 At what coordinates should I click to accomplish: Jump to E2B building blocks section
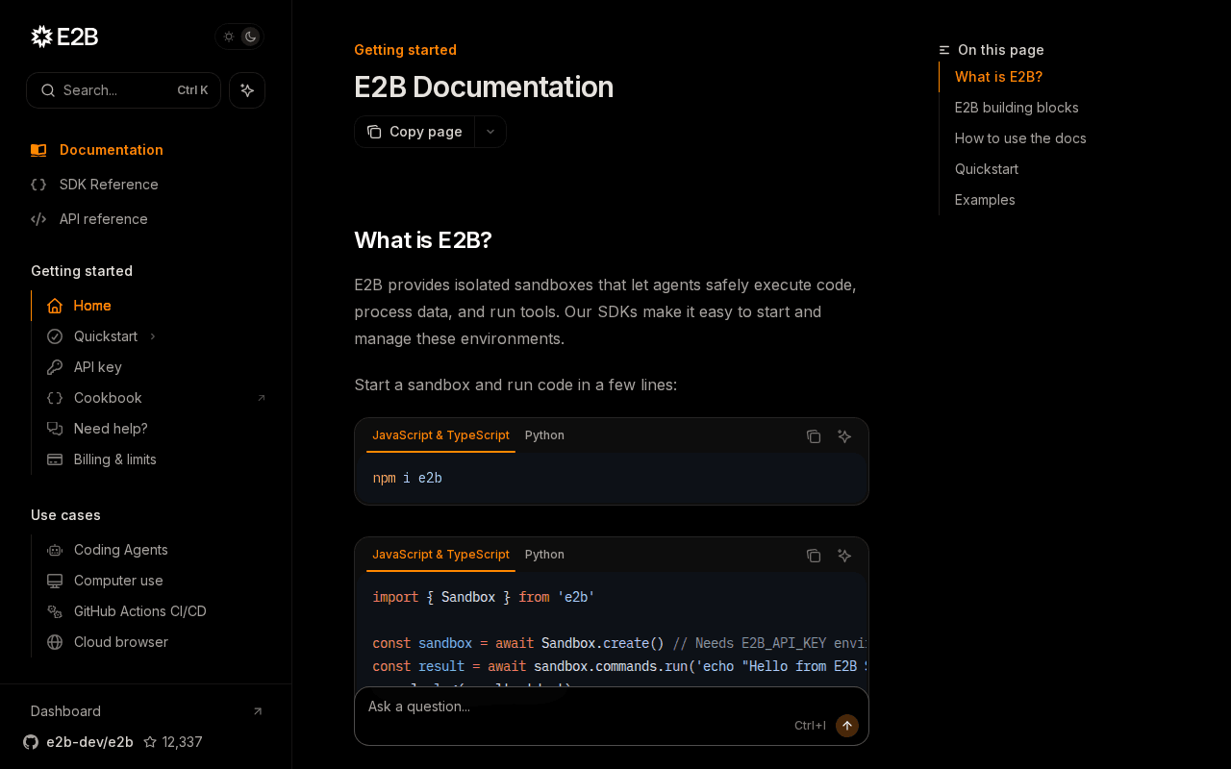tap(1017, 108)
